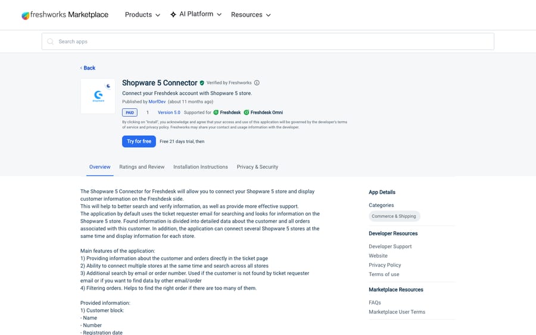Viewport: 536px width, 335px height.
Task: Click the Commerce & Shipping category chip
Action: click(394, 216)
